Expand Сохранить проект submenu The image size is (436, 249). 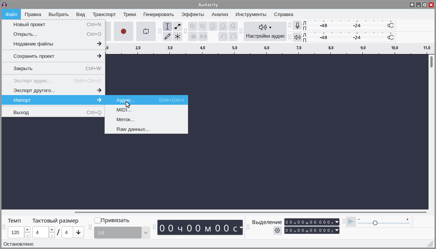tap(53, 56)
